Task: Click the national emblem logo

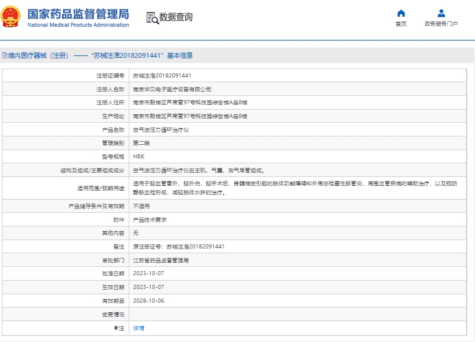Action: (11, 17)
